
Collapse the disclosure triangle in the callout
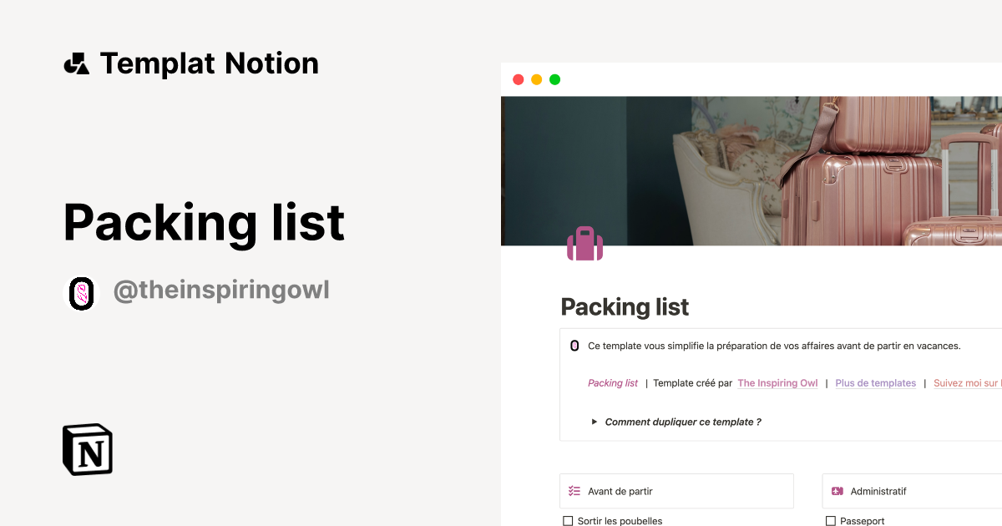[595, 422]
